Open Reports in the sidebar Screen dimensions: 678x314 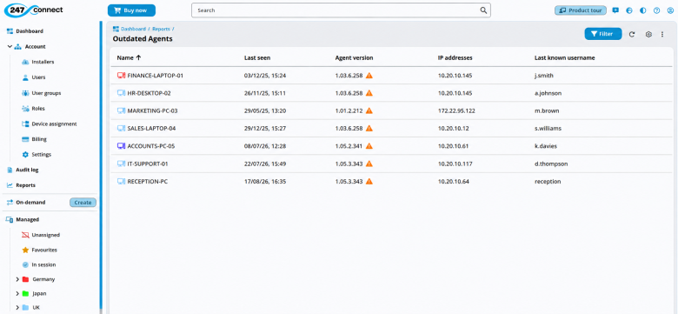click(21, 185)
